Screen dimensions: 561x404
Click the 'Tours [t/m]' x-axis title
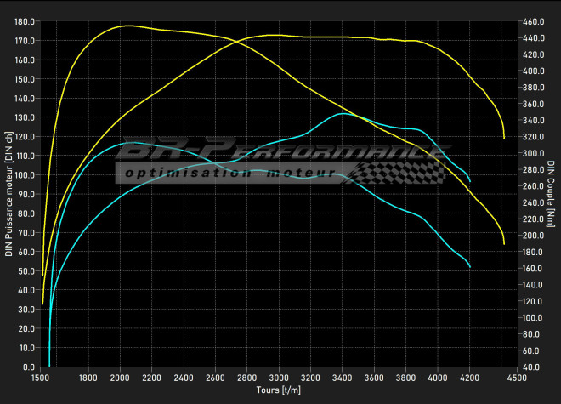pos(278,390)
